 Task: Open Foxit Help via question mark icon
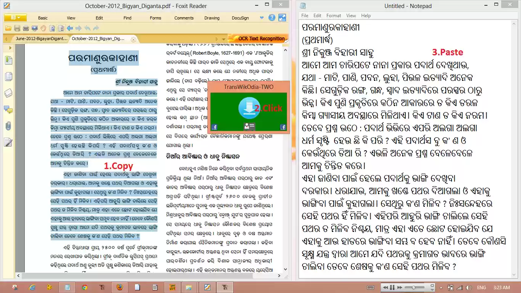tap(272, 18)
